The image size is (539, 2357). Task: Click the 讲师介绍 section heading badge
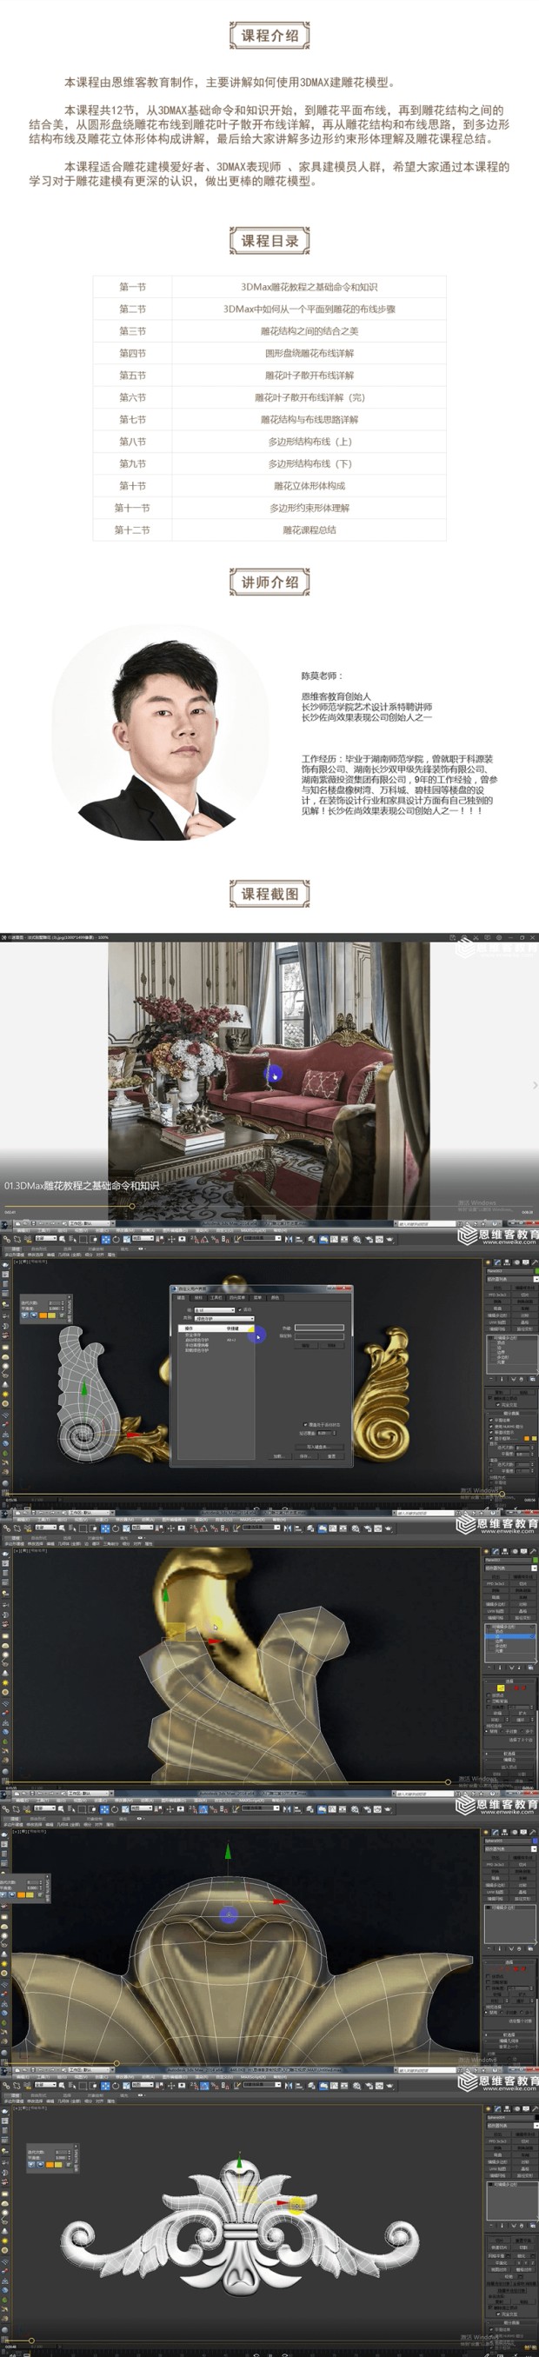tap(269, 581)
